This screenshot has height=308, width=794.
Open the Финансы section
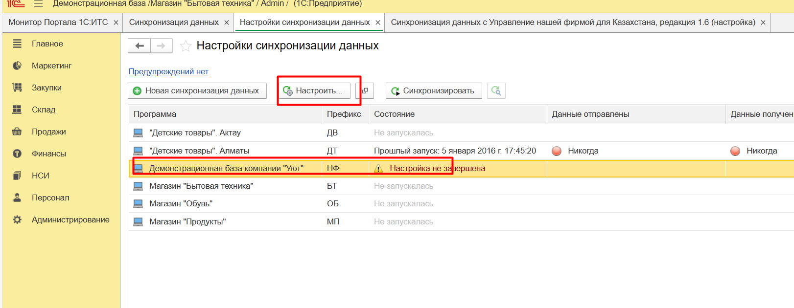click(x=49, y=154)
